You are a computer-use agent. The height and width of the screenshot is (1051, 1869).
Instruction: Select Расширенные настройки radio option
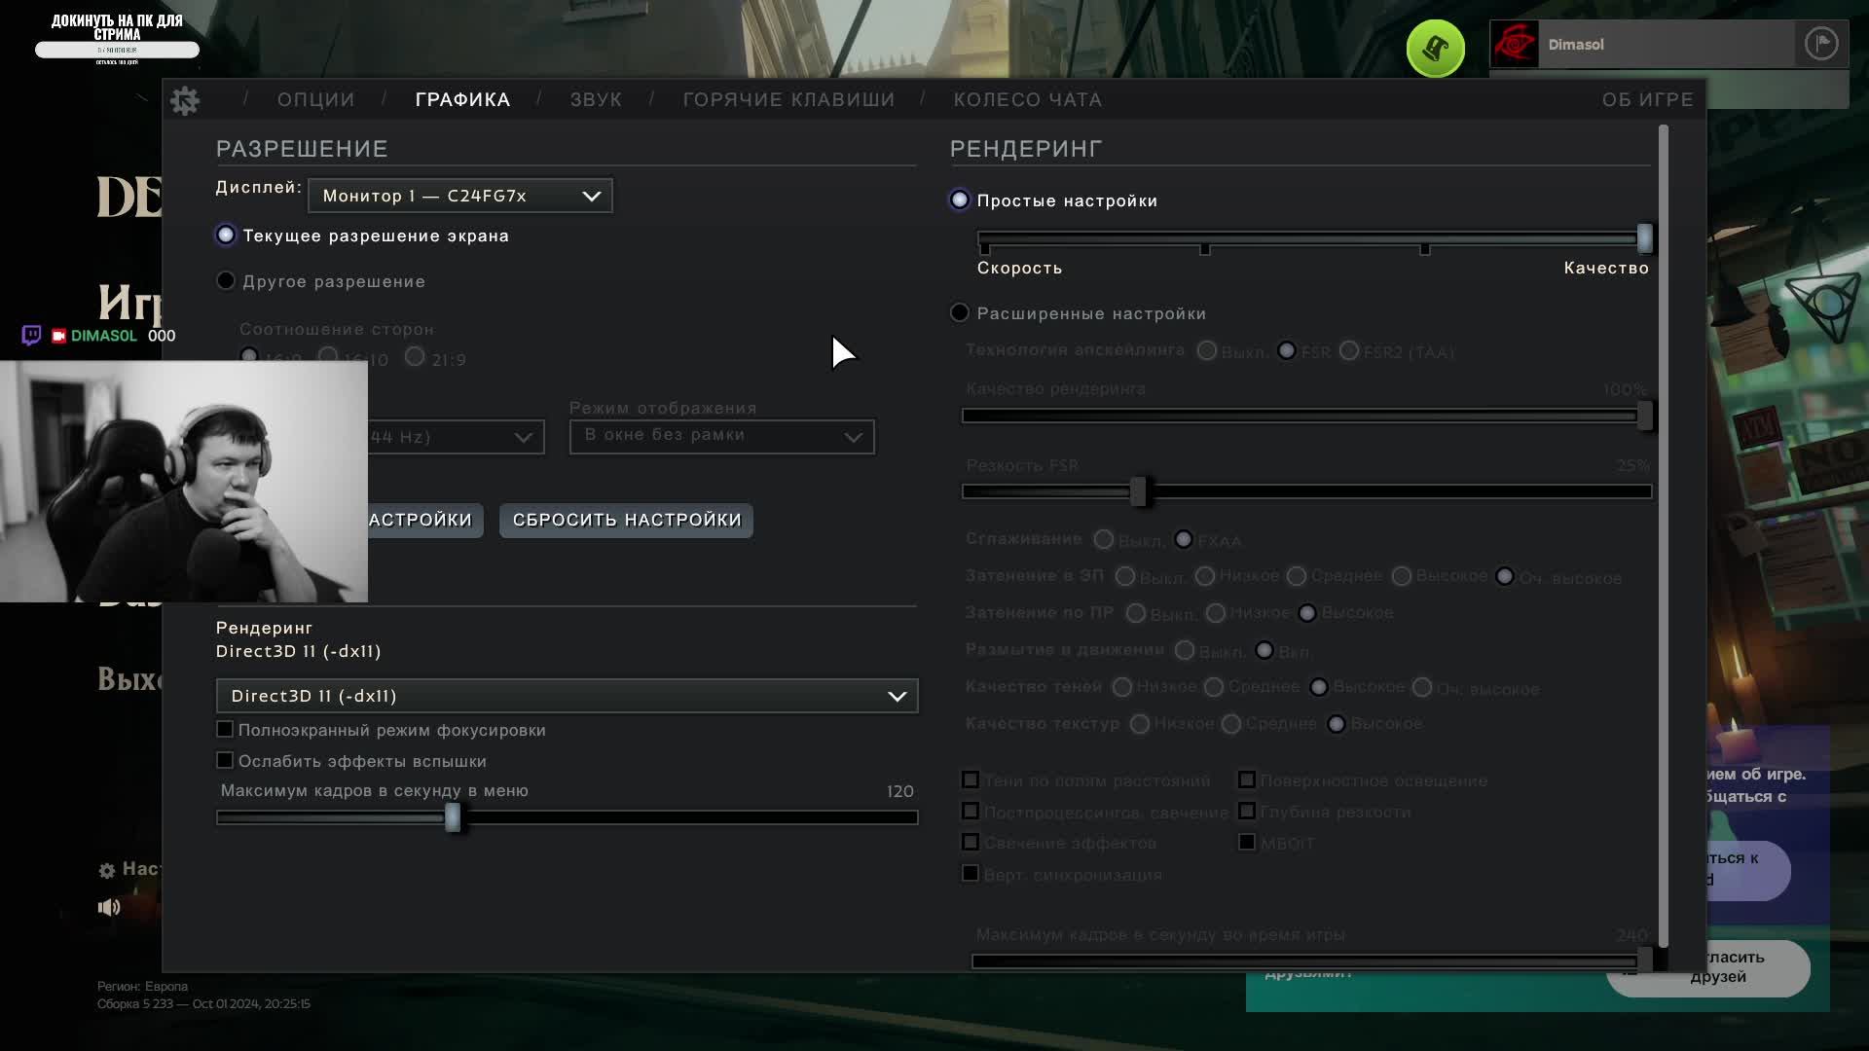pos(960,313)
